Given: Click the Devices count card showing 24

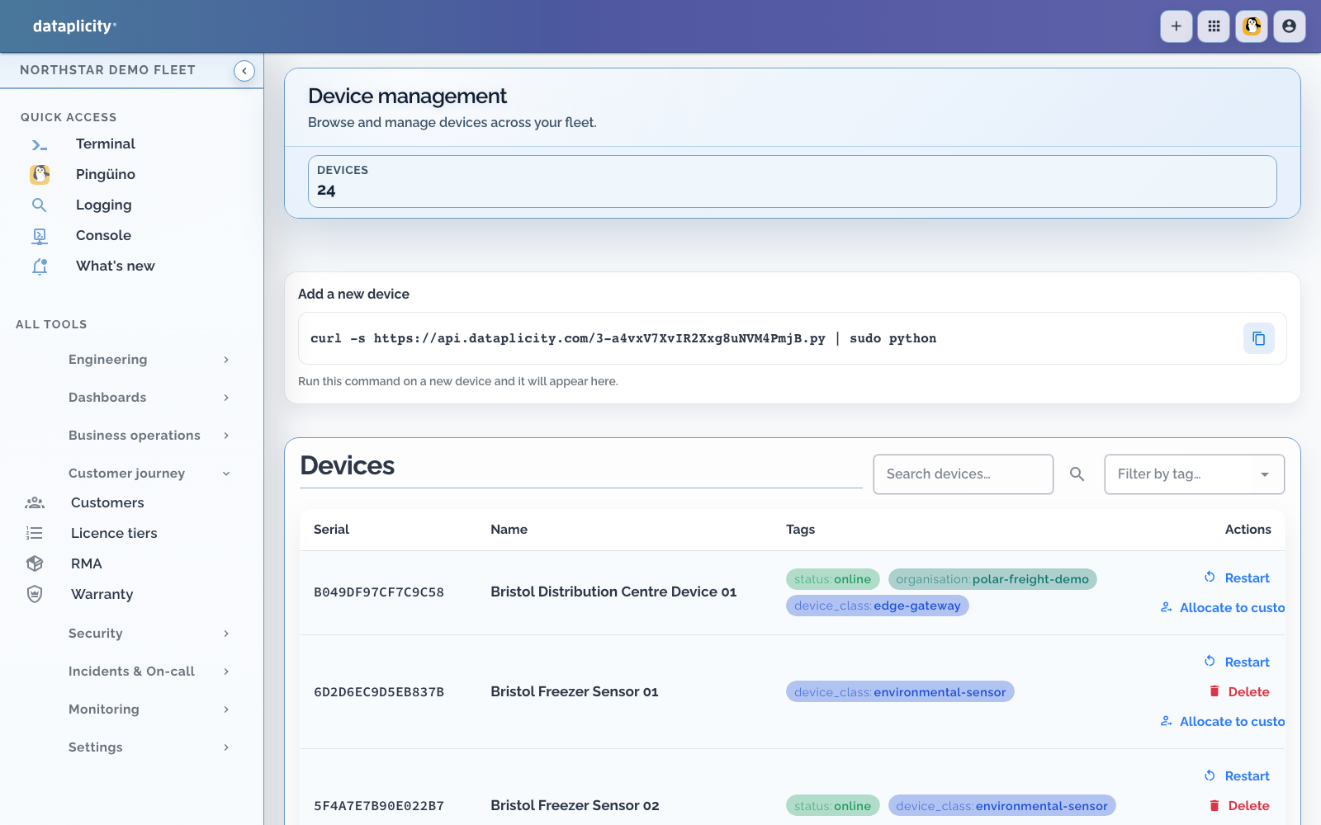Looking at the screenshot, I should point(793,181).
